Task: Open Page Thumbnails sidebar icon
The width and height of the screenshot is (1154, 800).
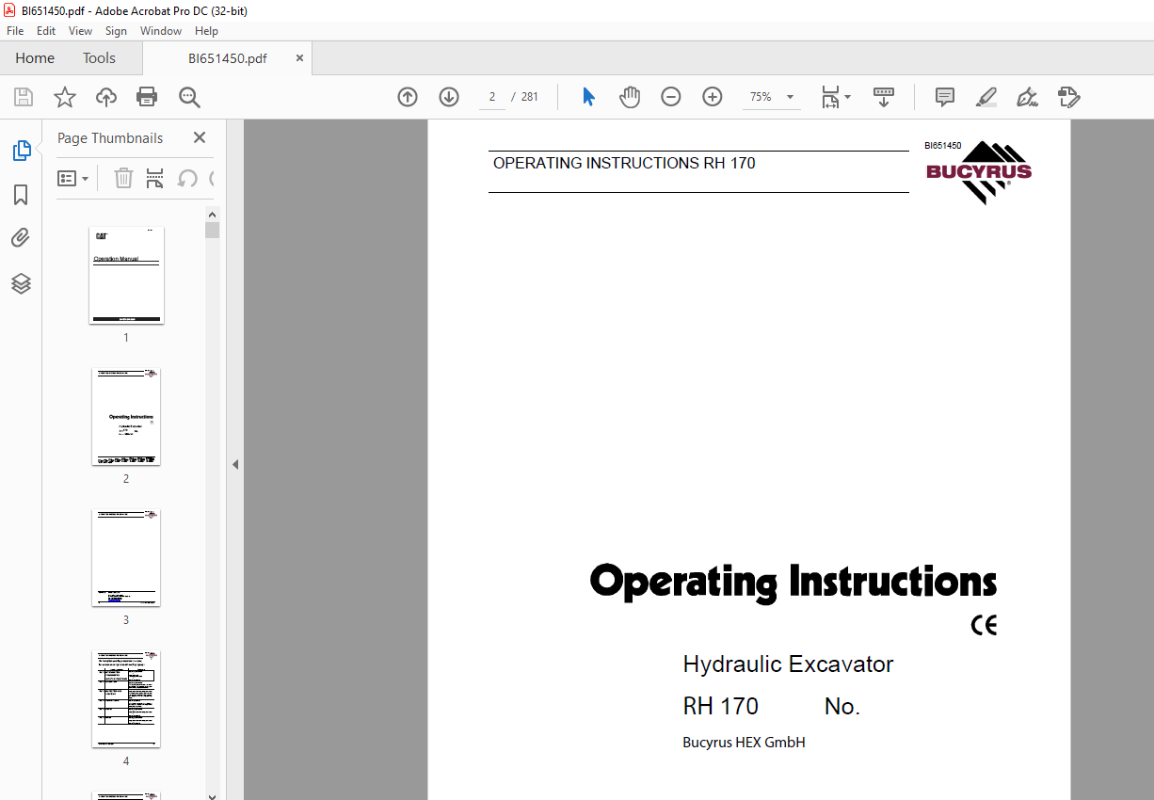Action: click(x=21, y=151)
